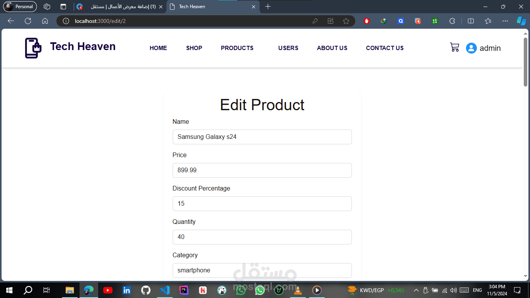
Task: Open PhpStorm from the taskbar
Action: click(x=184, y=290)
